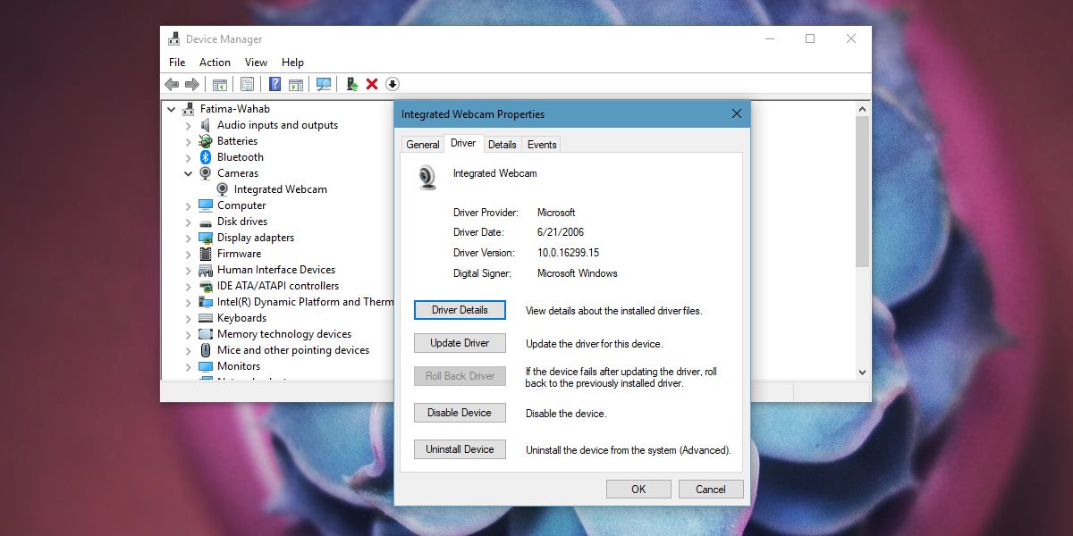The height and width of the screenshot is (536, 1073).
Task: Open the File menu
Action: click(x=177, y=63)
